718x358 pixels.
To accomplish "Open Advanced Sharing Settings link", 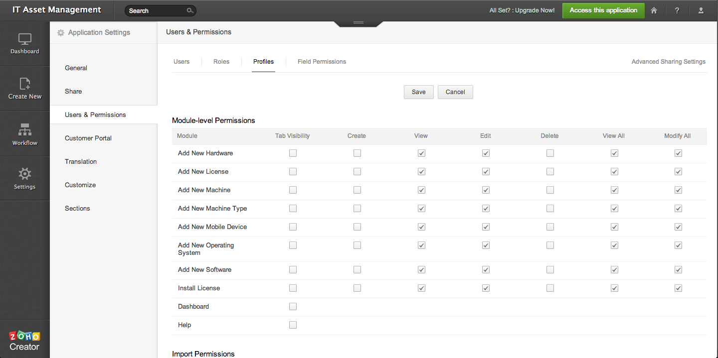I will coord(668,62).
